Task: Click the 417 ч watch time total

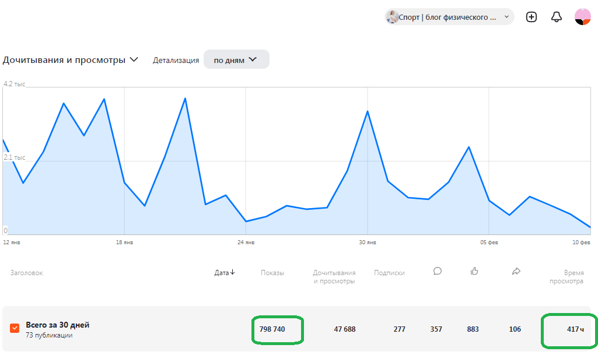Action: (x=575, y=329)
